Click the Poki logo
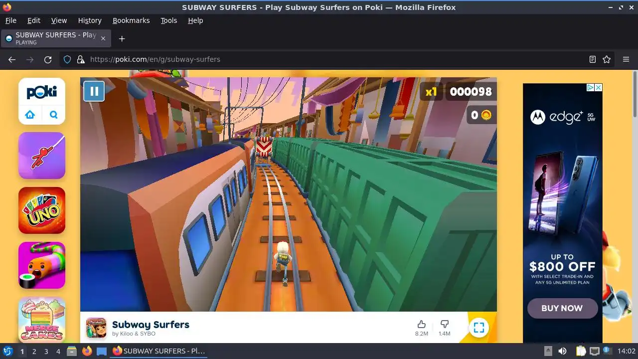638x359 pixels. (42, 92)
